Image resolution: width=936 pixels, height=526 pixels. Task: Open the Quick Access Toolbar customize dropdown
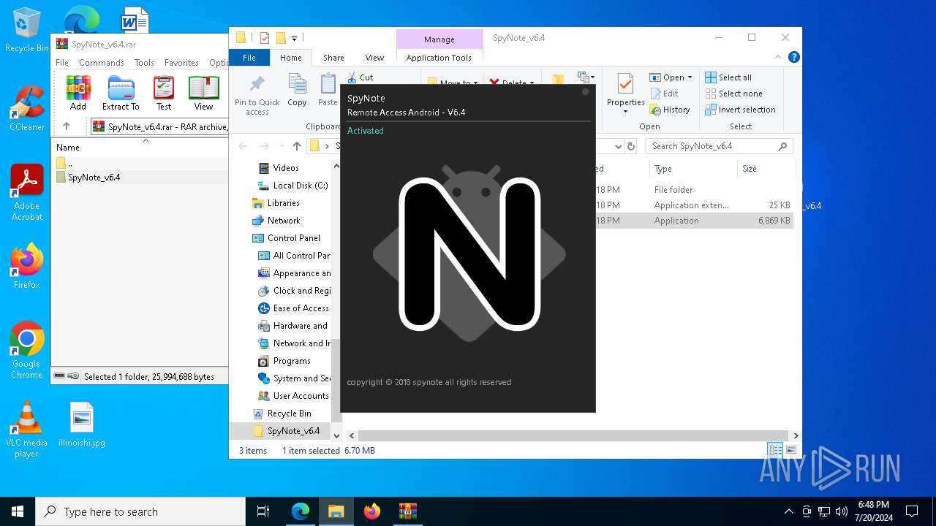pos(295,38)
